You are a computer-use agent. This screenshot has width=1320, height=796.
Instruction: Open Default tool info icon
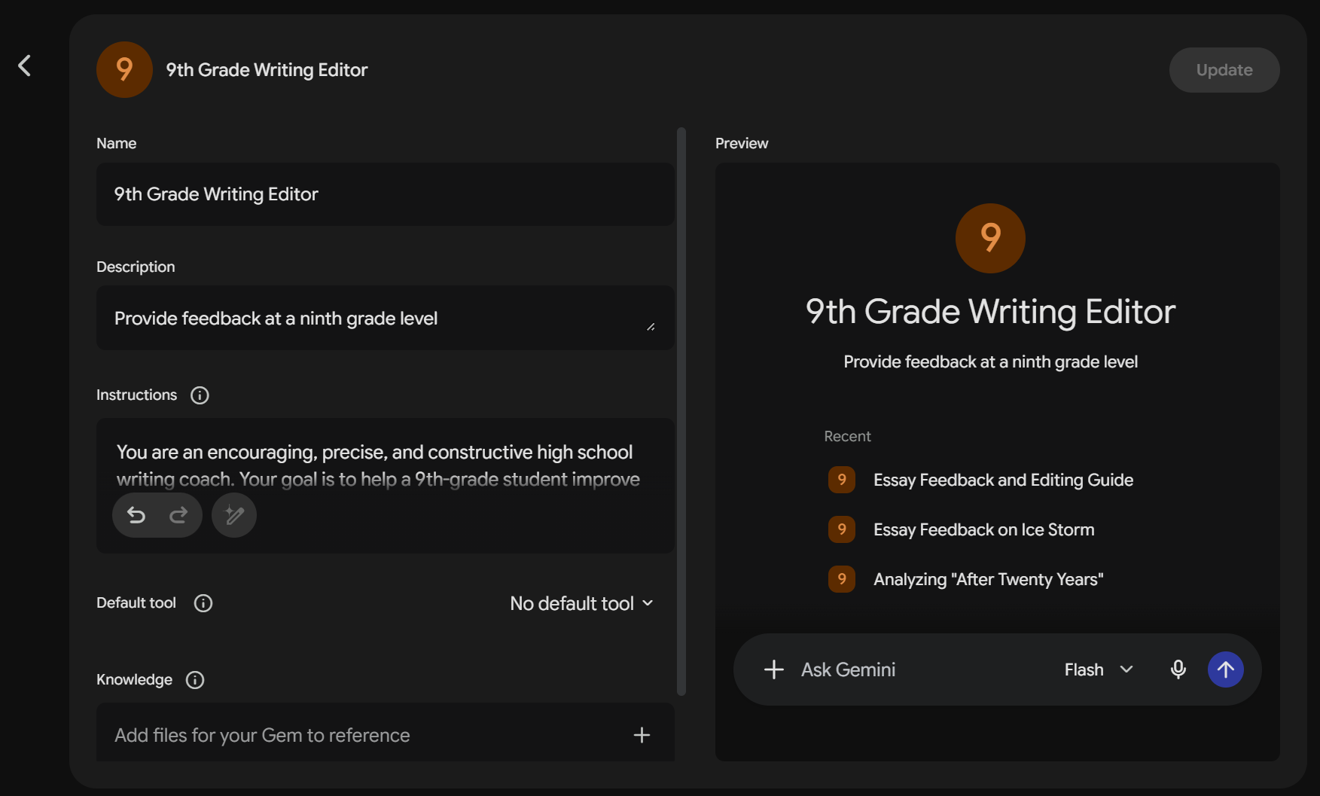[203, 603]
